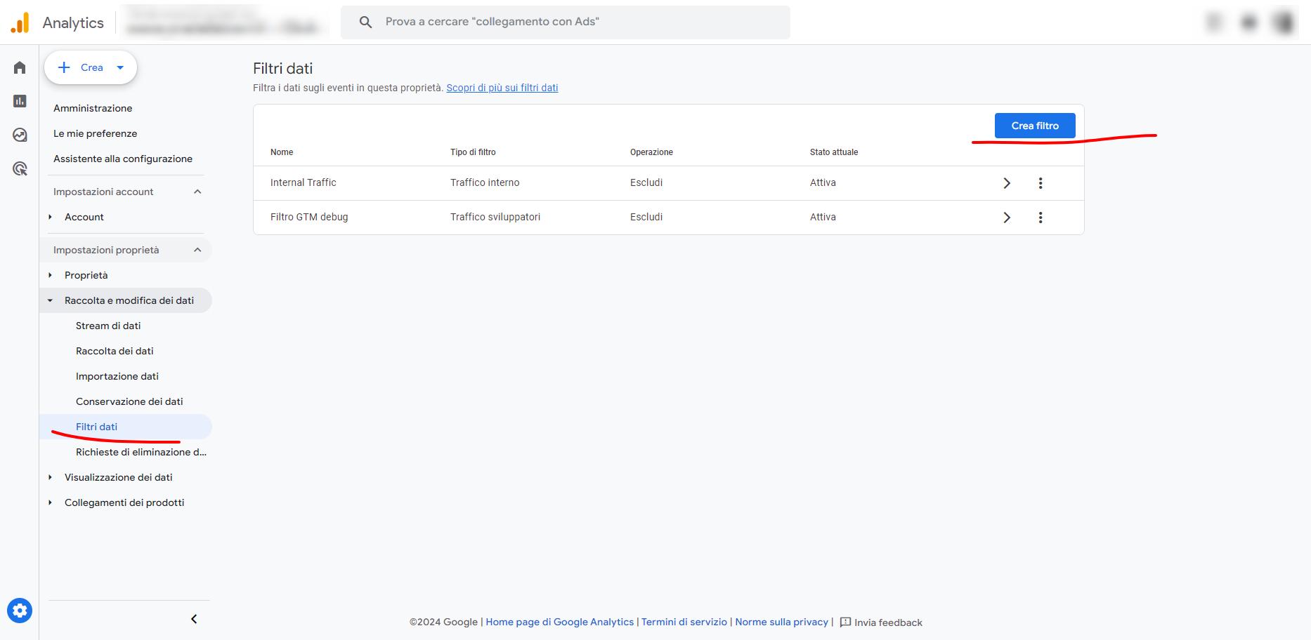This screenshot has height=640, width=1311.
Task: Open more options for Internal Traffic filter
Action: click(x=1041, y=183)
